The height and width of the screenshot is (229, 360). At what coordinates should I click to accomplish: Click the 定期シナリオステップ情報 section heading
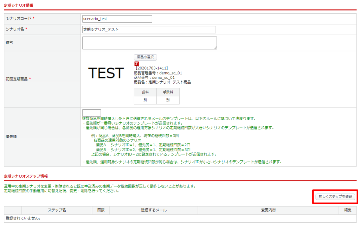tap(26, 176)
